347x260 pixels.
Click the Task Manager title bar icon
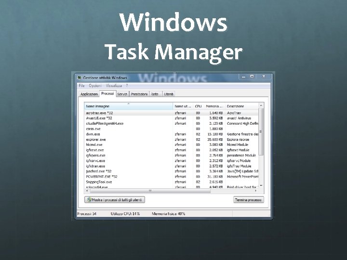click(80, 78)
